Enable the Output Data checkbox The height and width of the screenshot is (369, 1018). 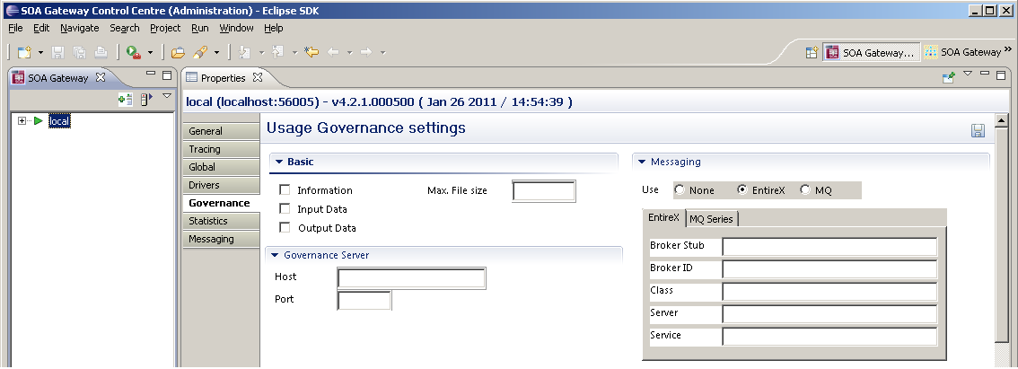[x=285, y=227]
